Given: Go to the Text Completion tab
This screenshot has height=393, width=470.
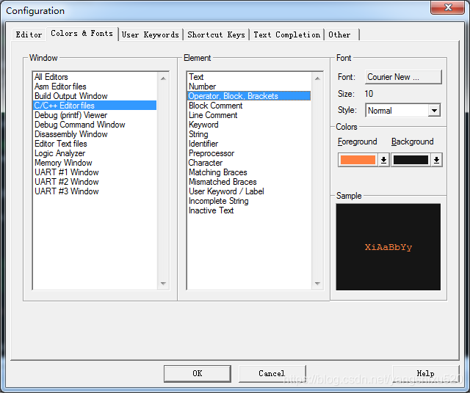Looking at the screenshot, I should click(287, 34).
